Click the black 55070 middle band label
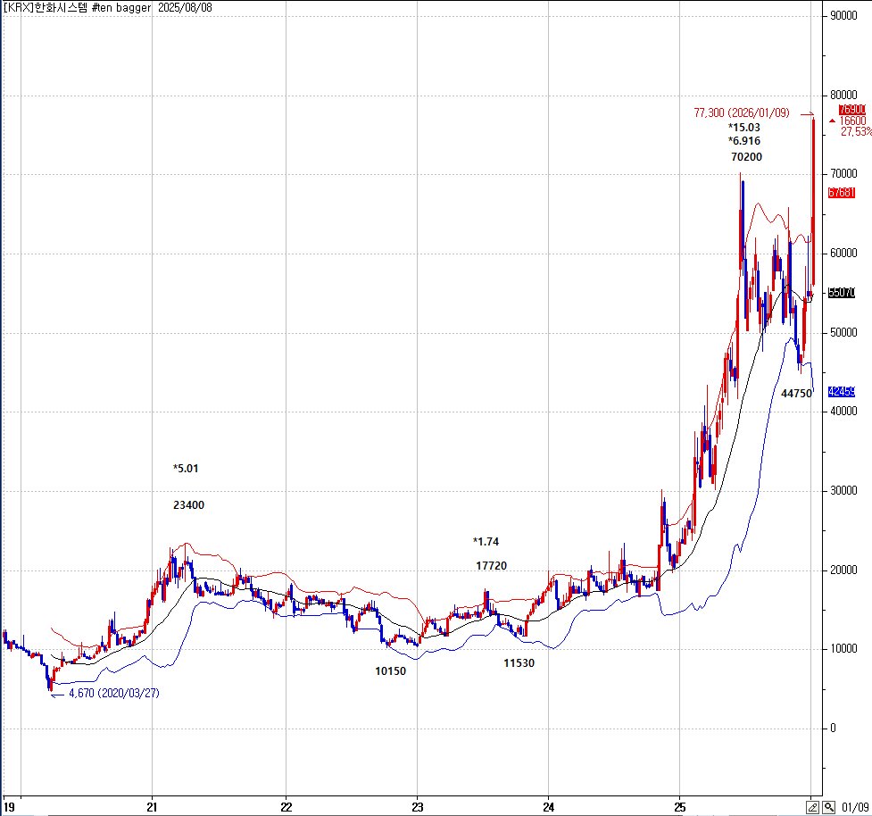Screen dimensions: 872x816 pos(842,293)
